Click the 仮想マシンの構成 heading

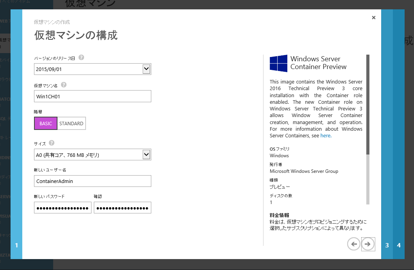pyautogui.click(x=76, y=35)
